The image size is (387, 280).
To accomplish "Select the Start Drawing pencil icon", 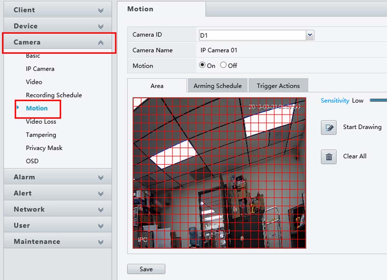I will point(328,127).
